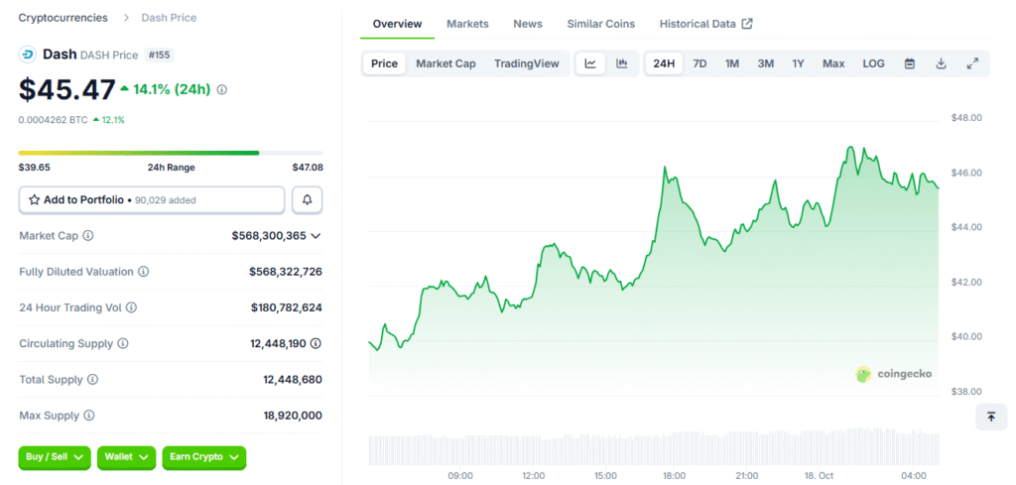Viewport: 1016px width, 485px height.
Task: Open the Buy / Sell dropdown
Action: (55, 457)
